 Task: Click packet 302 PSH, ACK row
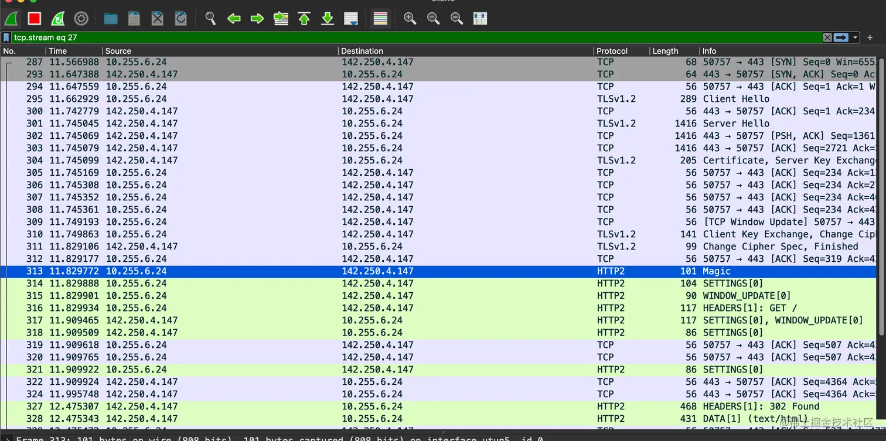[x=439, y=136]
